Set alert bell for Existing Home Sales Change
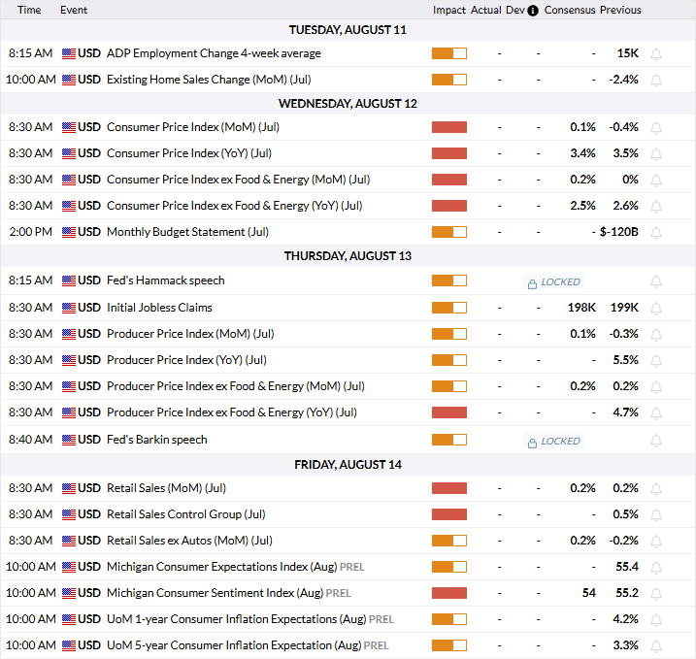The image size is (696, 659). (x=656, y=81)
